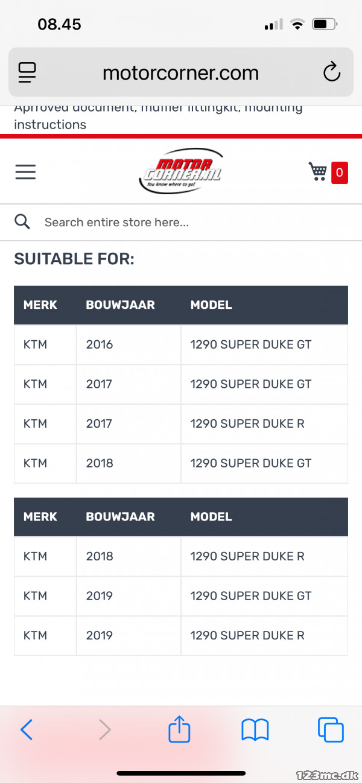362x783 pixels.
Task: Select the BOUWJAAR header in second table
Action: click(x=121, y=516)
